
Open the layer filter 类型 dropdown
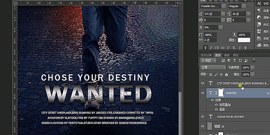click(x=208, y=60)
